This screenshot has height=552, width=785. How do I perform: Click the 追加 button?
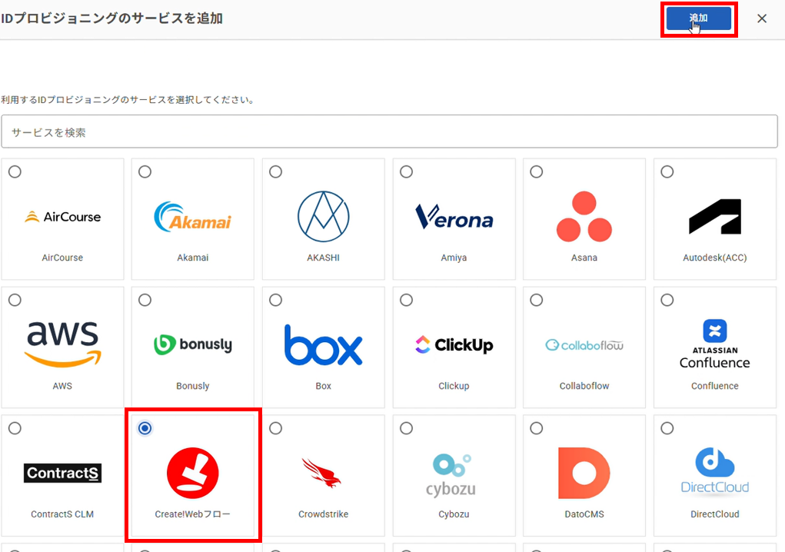(698, 18)
